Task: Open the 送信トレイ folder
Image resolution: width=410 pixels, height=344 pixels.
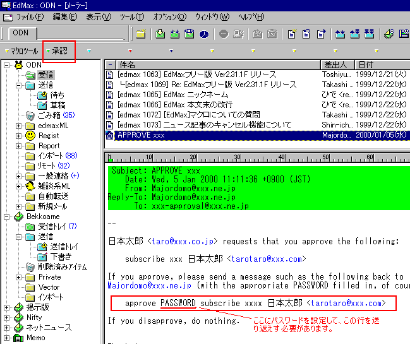Action: (x=64, y=247)
